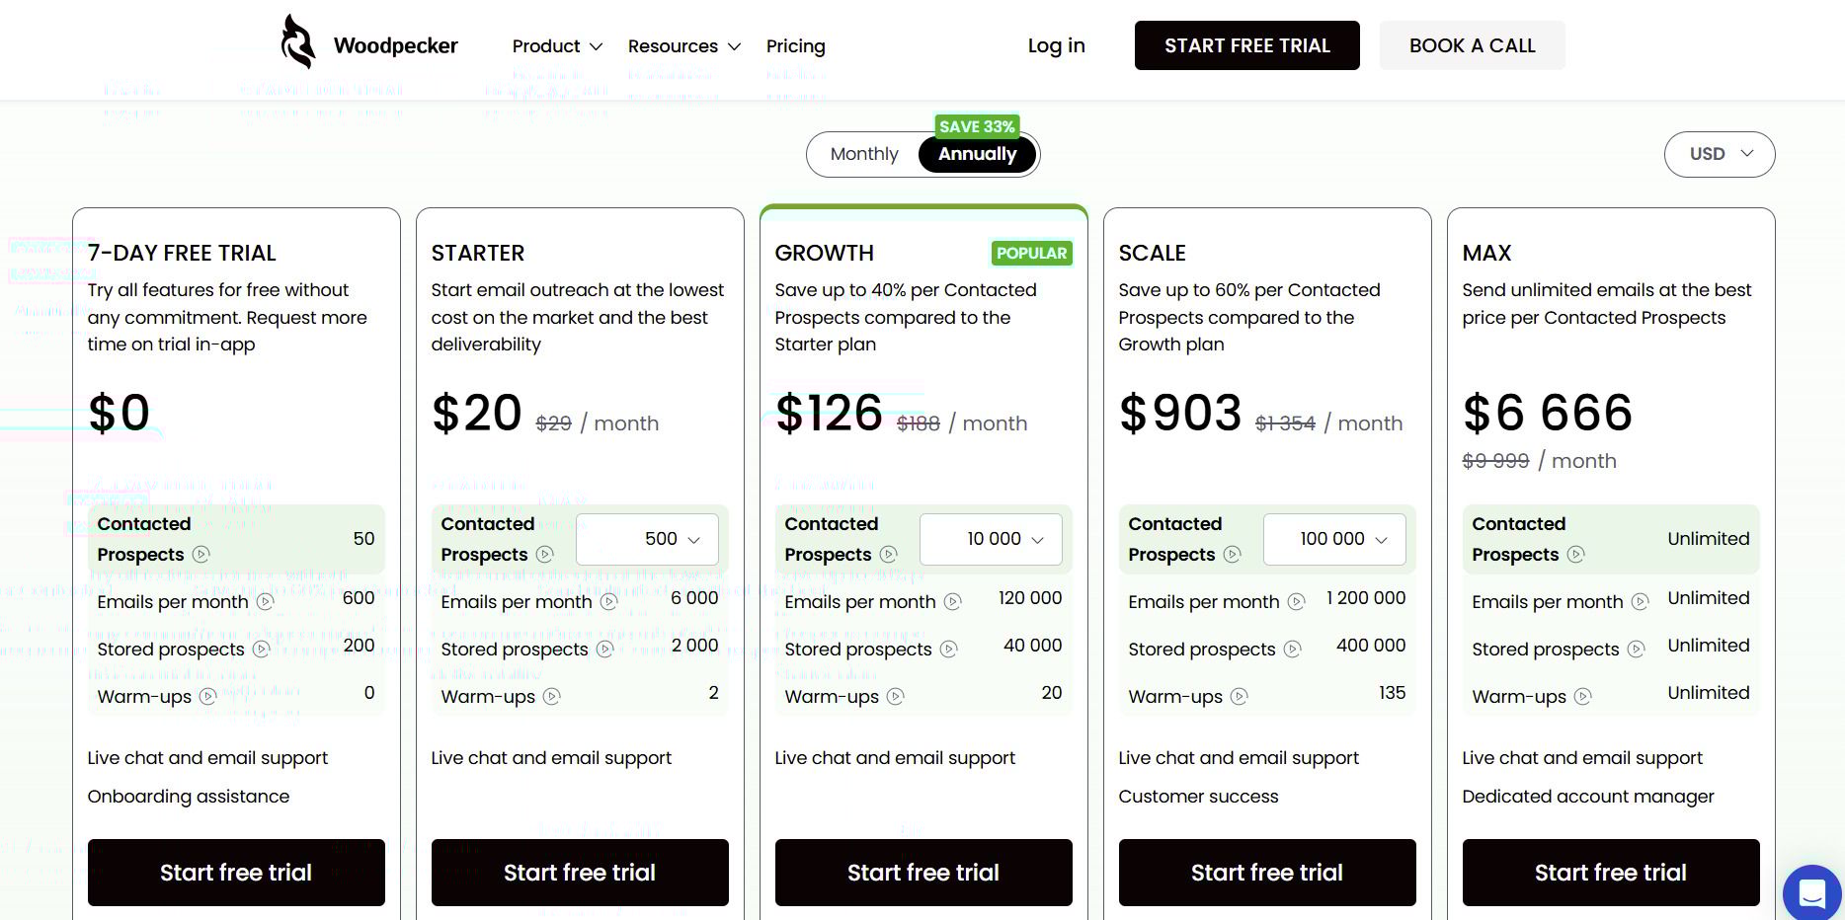1845x920 pixels.
Task: Open the USD currency dropdown
Action: pos(1720,154)
